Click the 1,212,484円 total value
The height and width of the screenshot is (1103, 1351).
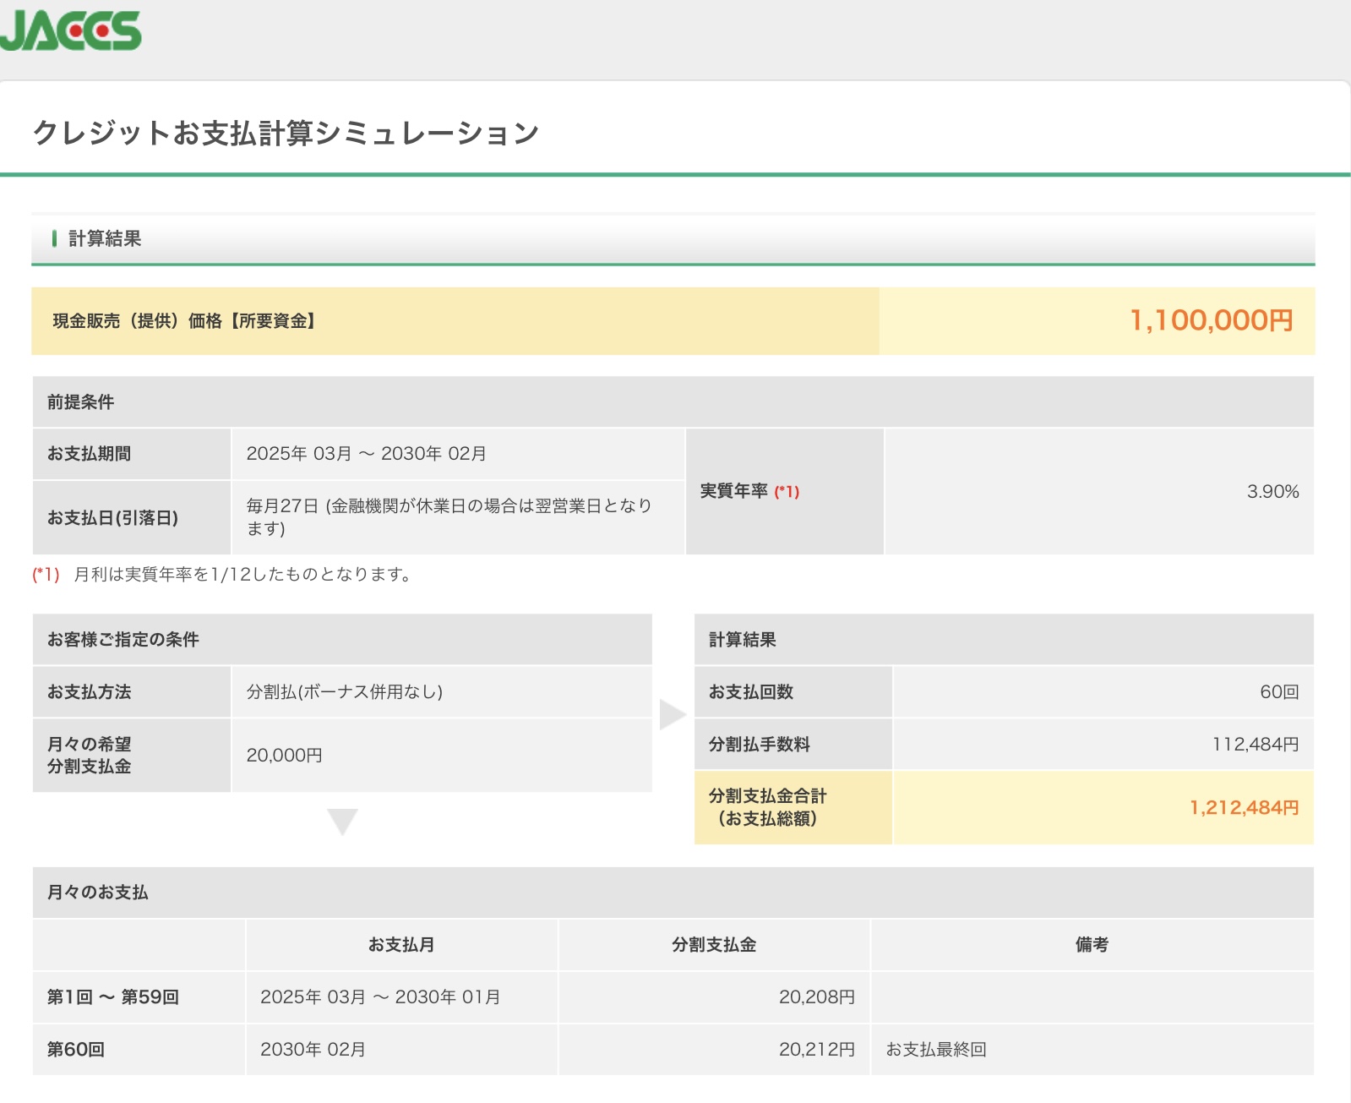[1245, 808]
